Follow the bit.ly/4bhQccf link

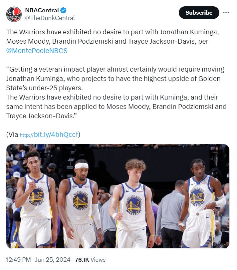coord(49,135)
